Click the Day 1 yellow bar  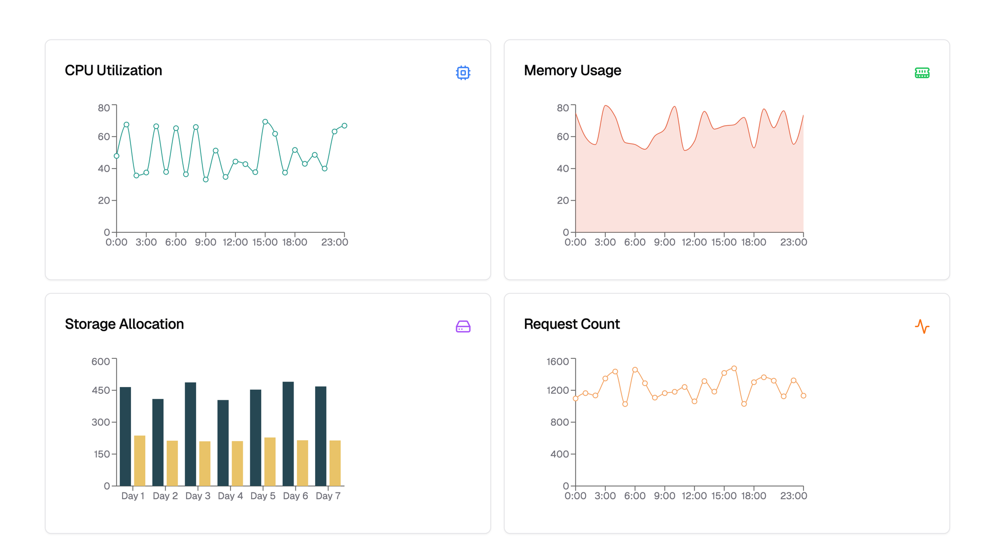[140, 461]
